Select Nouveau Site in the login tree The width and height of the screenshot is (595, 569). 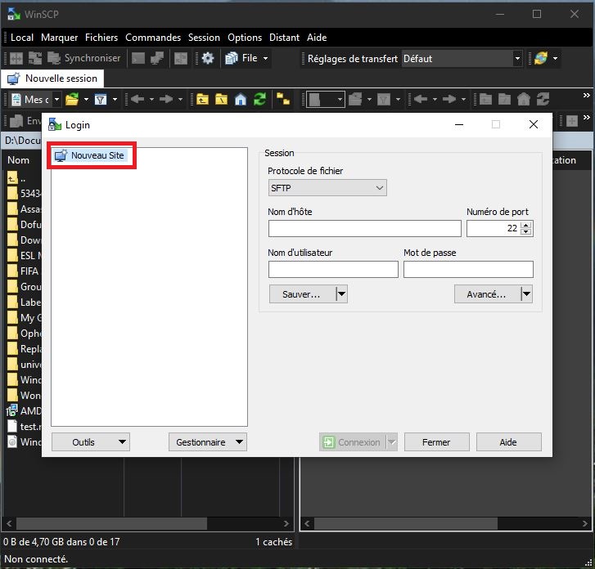point(89,155)
